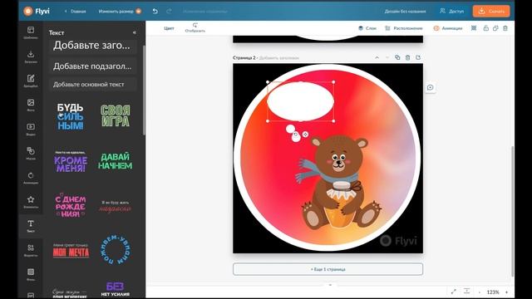The height and width of the screenshot is (299, 532).
Task: Open the Слои (layers) panel
Action: coord(367,28)
